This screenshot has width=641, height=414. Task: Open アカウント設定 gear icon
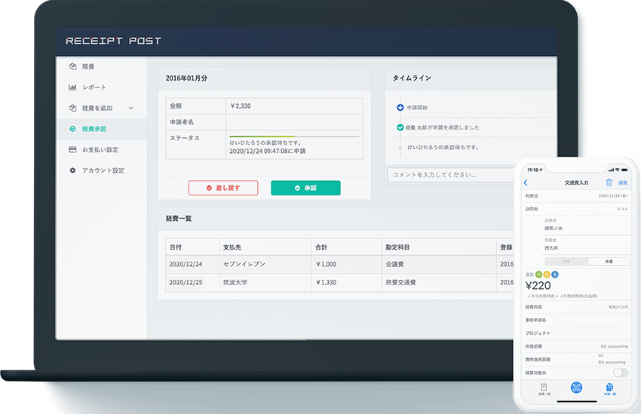click(x=73, y=170)
